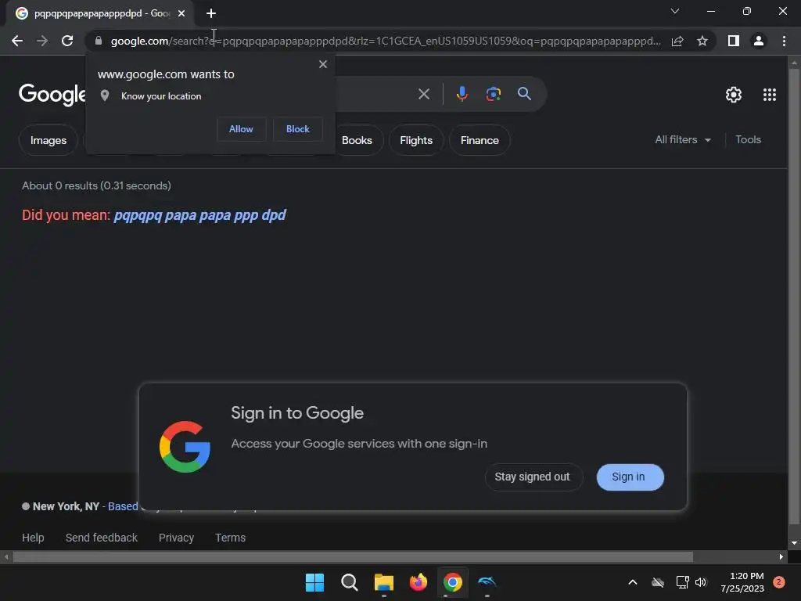Search by image with Google Lens
Viewport: 801px width, 601px height.
[x=493, y=94]
